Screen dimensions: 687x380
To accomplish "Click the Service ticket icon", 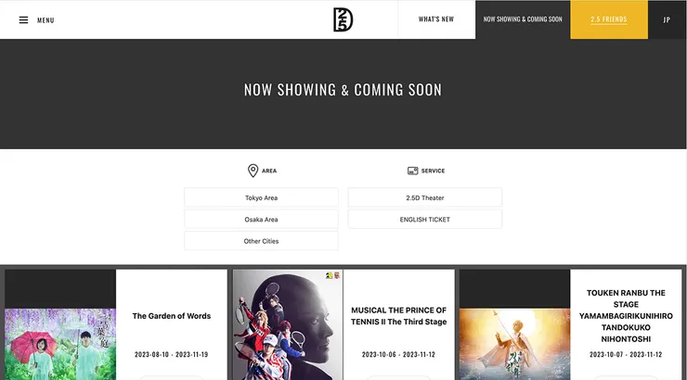I will point(413,171).
